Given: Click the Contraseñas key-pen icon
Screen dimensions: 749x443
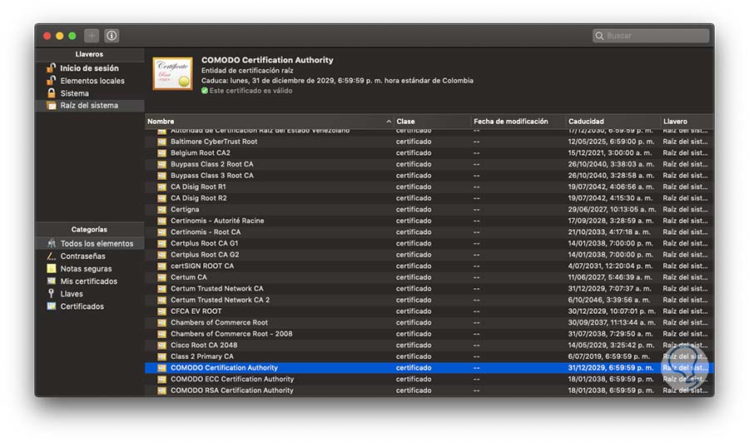Looking at the screenshot, I should [x=51, y=256].
